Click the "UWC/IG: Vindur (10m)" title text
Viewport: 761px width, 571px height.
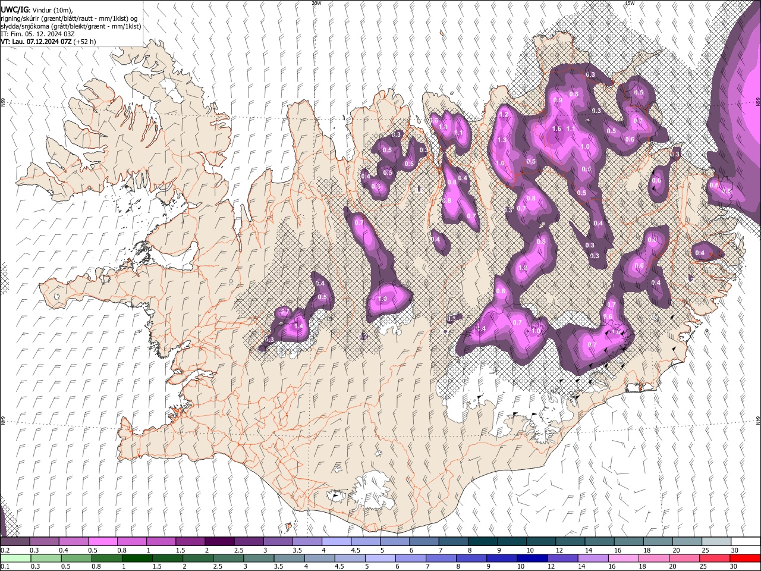[x=36, y=10]
